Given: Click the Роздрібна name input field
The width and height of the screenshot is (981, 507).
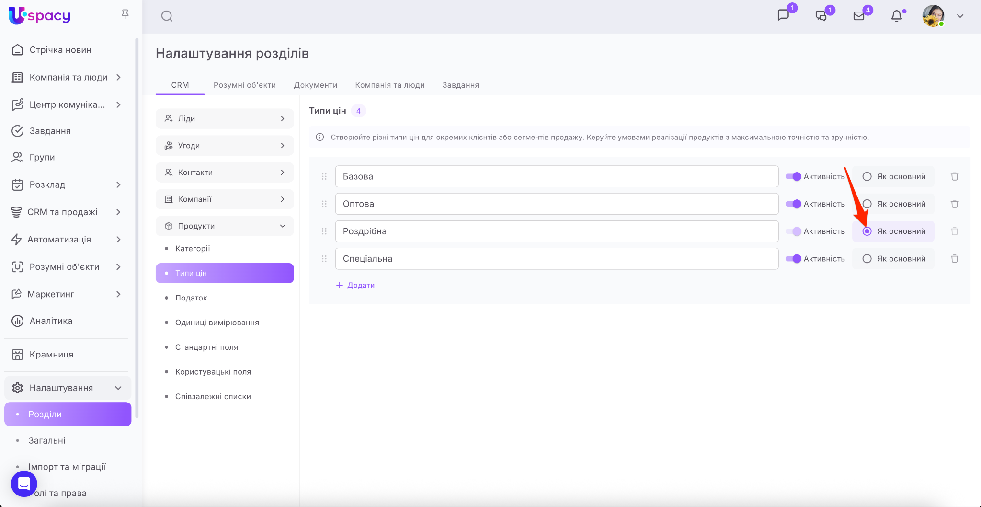Looking at the screenshot, I should tap(556, 231).
